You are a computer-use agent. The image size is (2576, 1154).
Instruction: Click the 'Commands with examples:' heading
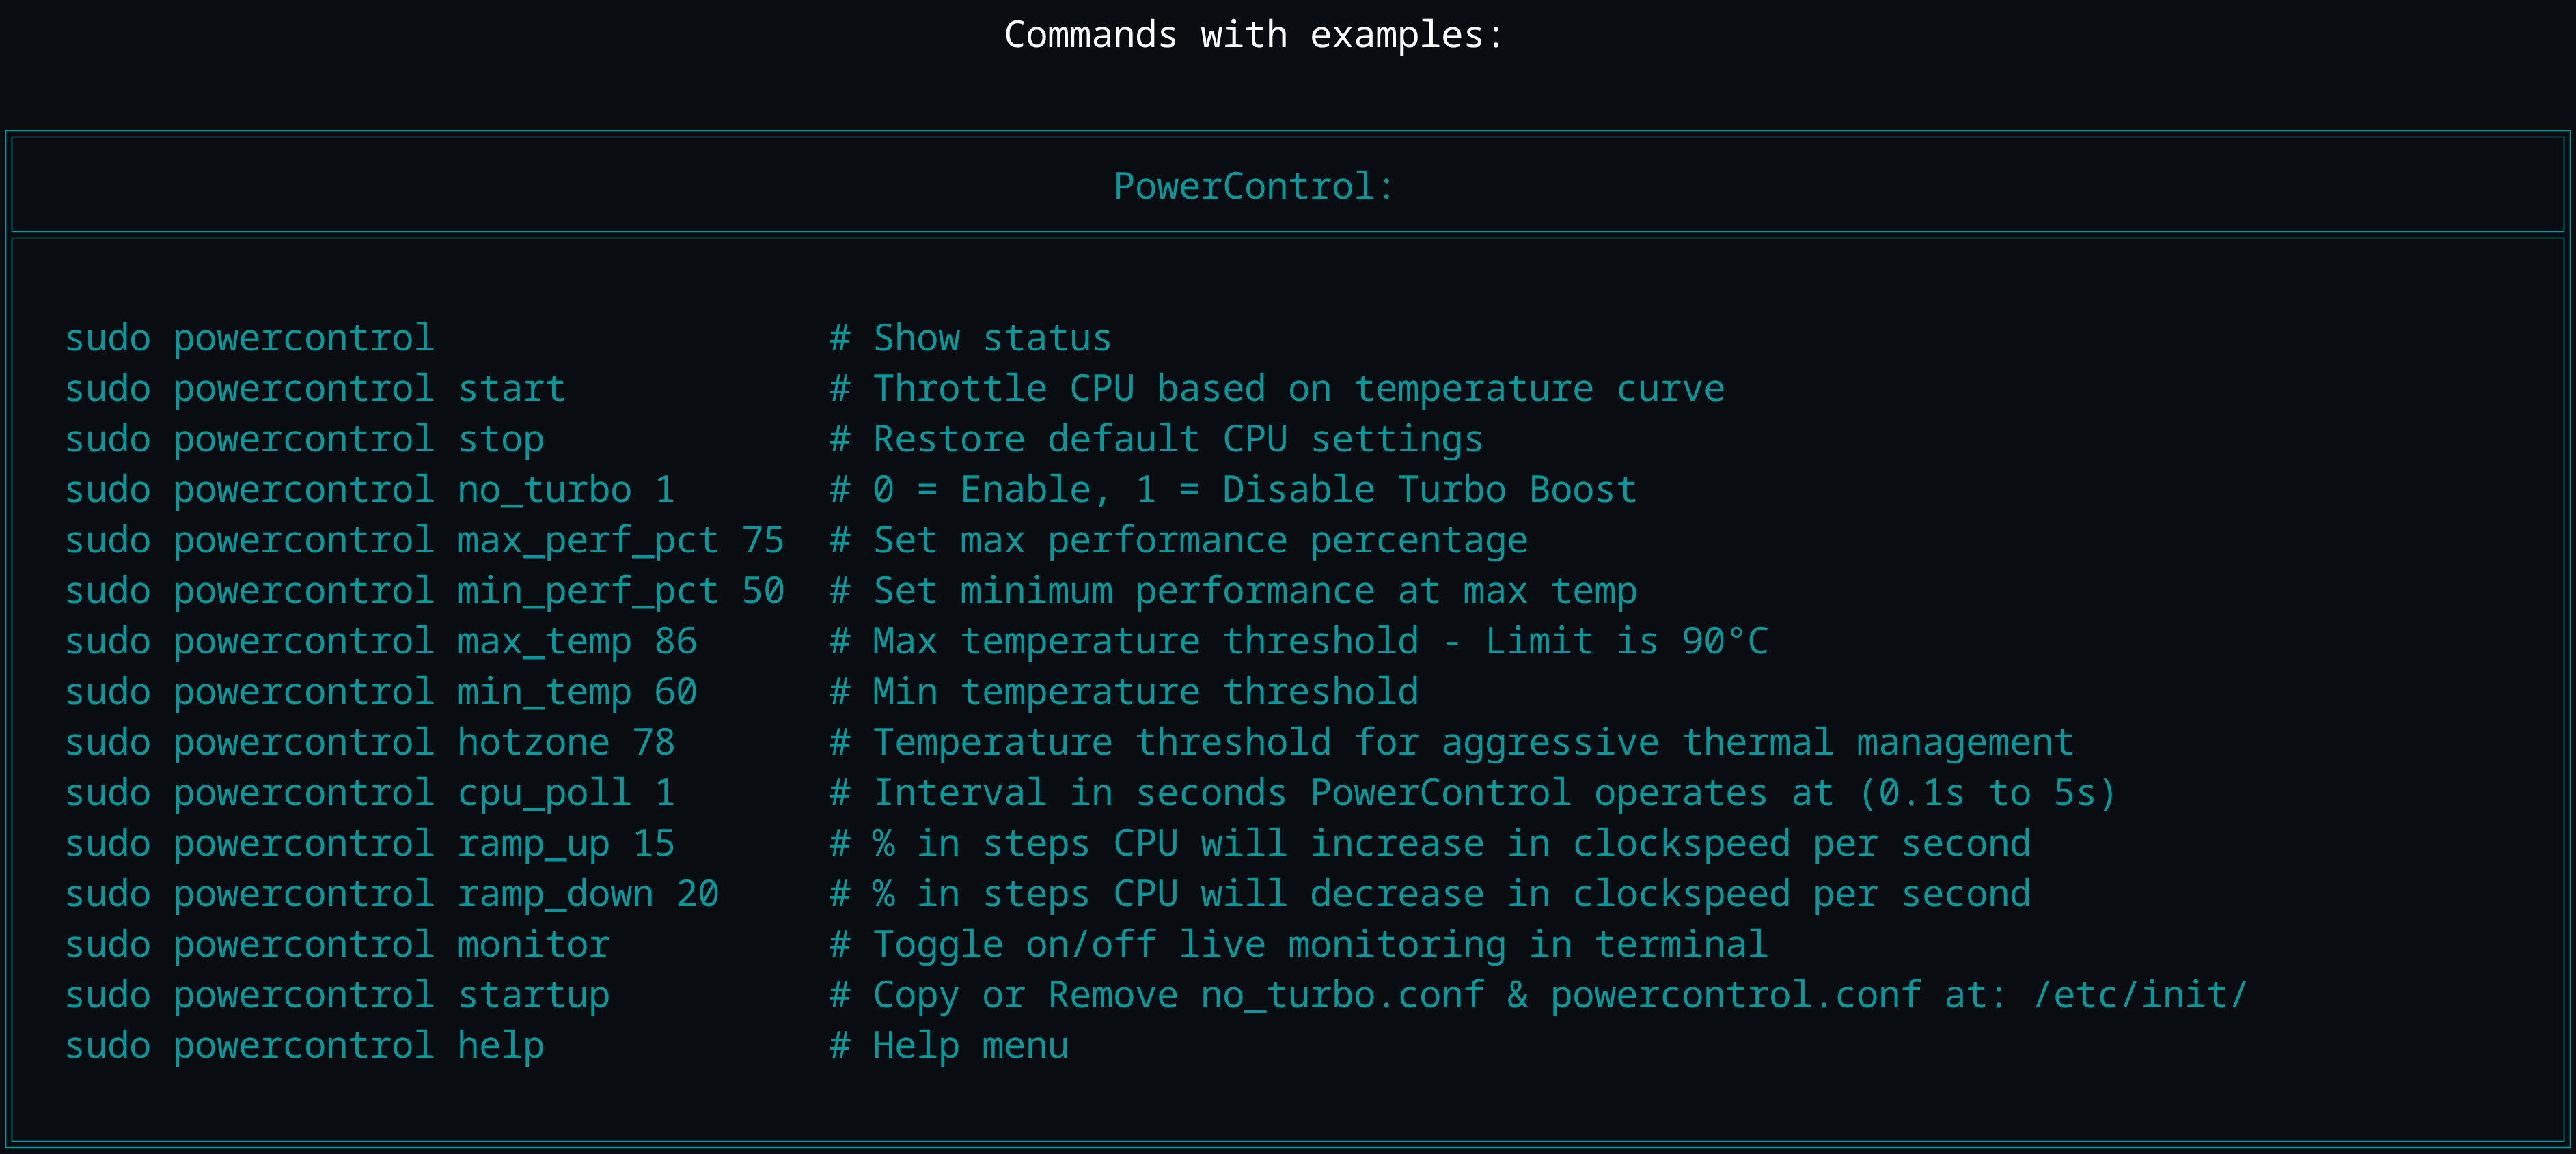pyautogui.click(x=1253, y=35)
